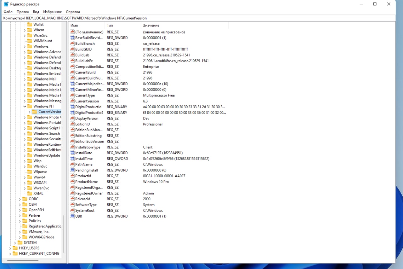
Task: Select the DisplayVersion value icon
Action: pos(72,118)
